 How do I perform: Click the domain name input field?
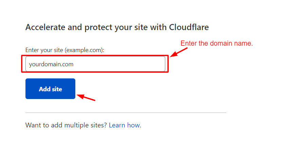[95, 64]
